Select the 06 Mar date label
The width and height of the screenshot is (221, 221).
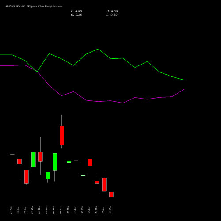point(54,210)
